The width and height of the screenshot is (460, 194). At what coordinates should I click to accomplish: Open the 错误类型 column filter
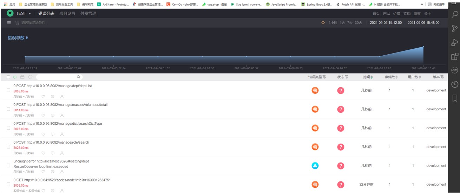[324, 77]
